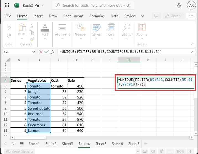Open AK account profile avatar
The height and width of the screenshot is (154, 198).
coord(191,5)
